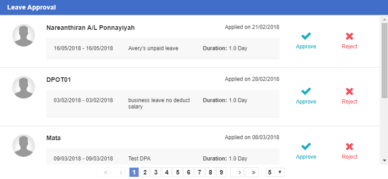The height and width of the screenshot is (179, 388).
Task: Go to first page of results
Action: tap(104, 172)
